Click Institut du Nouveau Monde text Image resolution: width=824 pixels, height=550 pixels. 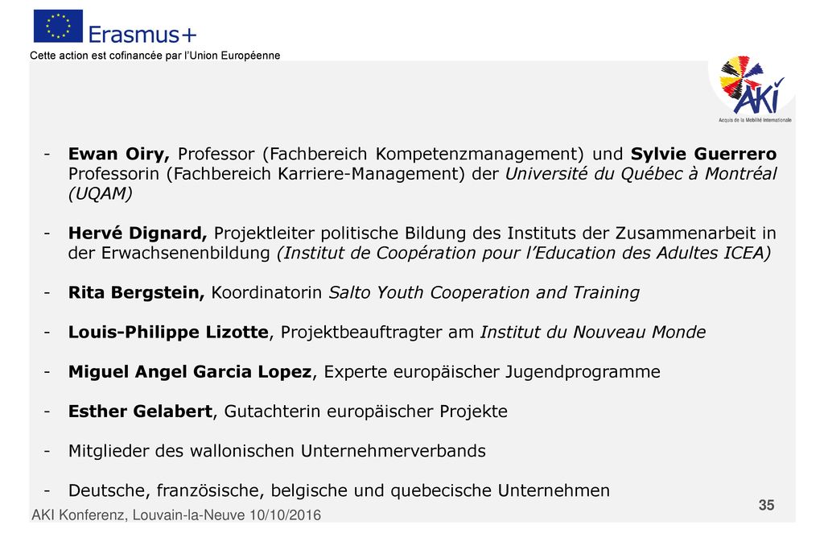click(593, 333)
